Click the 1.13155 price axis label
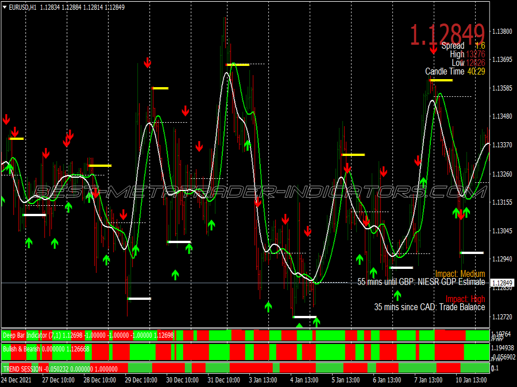Screen dimensions: 517x387 click(x=502, y=202)
